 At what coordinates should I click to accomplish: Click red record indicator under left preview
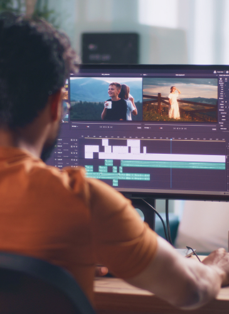(88, 127)
